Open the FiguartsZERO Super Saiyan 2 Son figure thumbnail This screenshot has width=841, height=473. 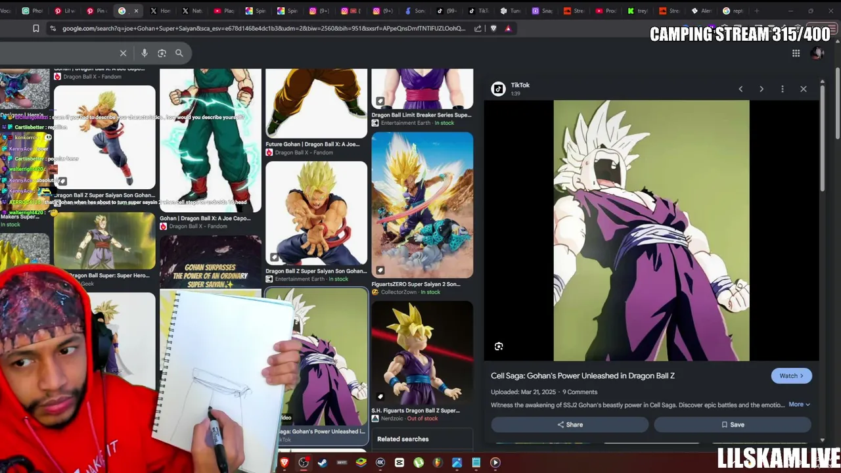coord(422,206)
